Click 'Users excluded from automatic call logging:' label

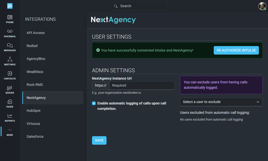click(215, 113)
